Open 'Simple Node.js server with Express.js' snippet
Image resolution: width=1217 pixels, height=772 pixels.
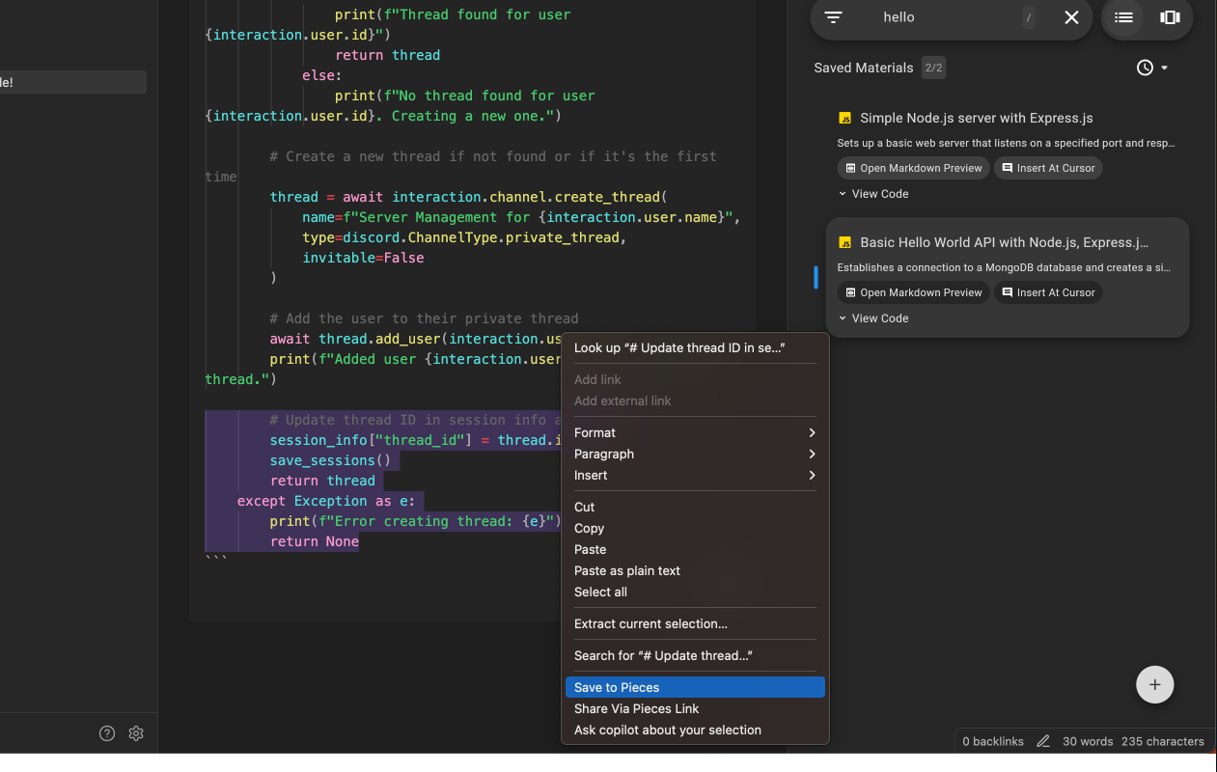[976, 118]
